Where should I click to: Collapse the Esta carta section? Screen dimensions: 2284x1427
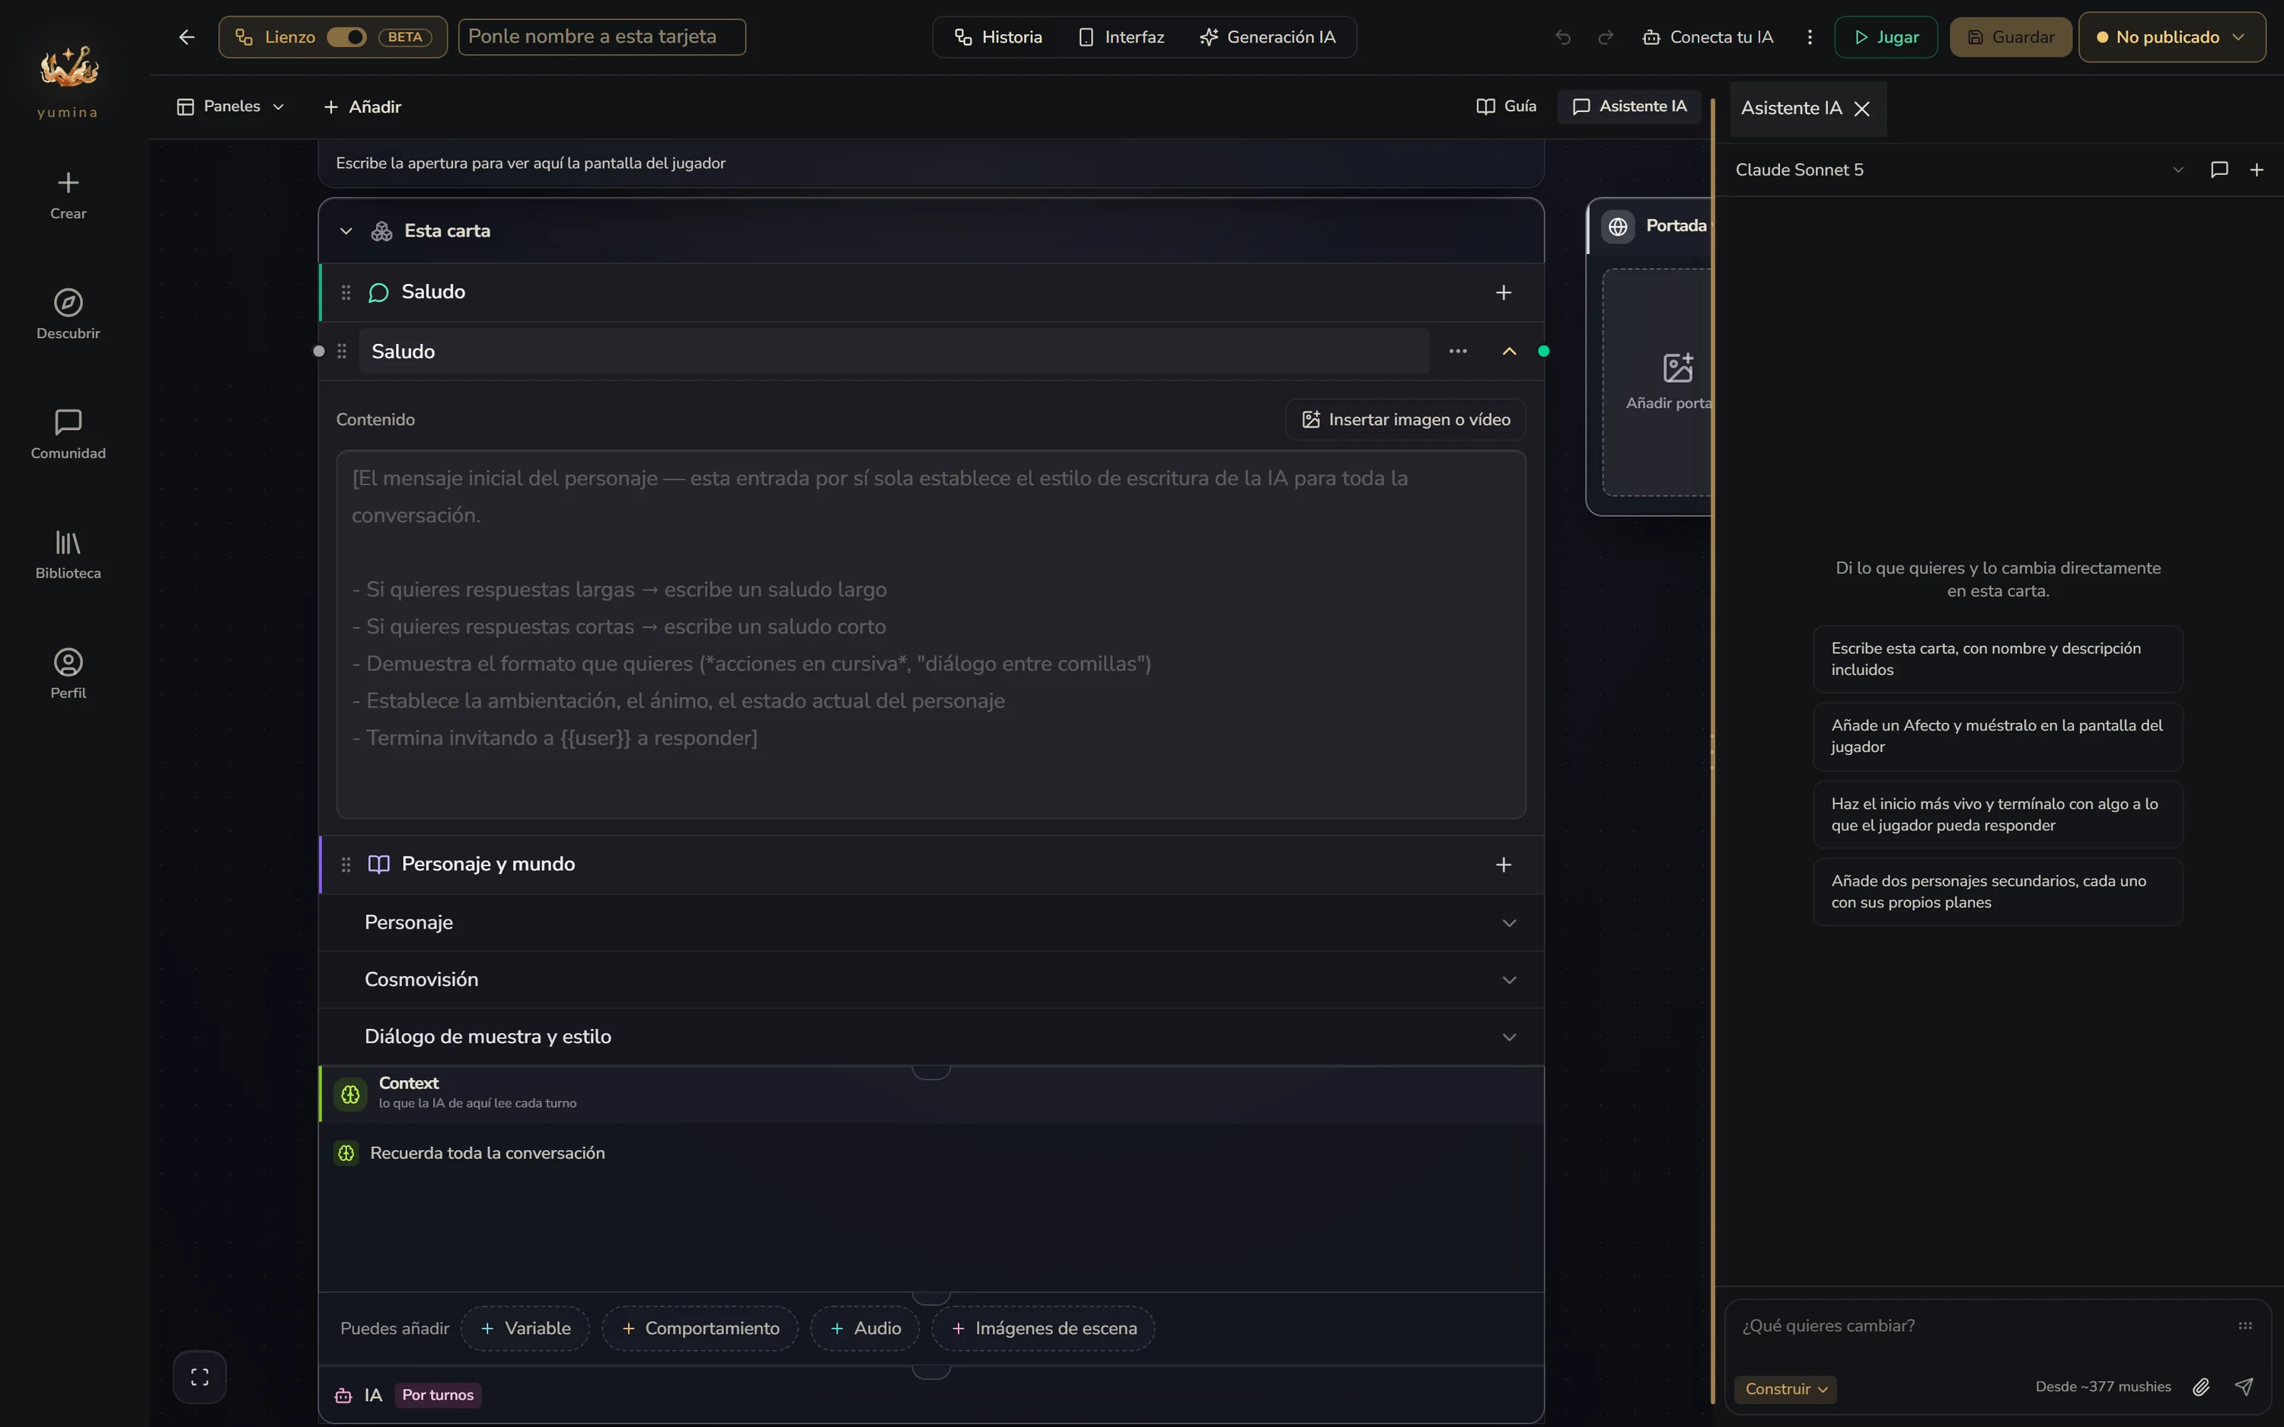(x=346, y=231)
